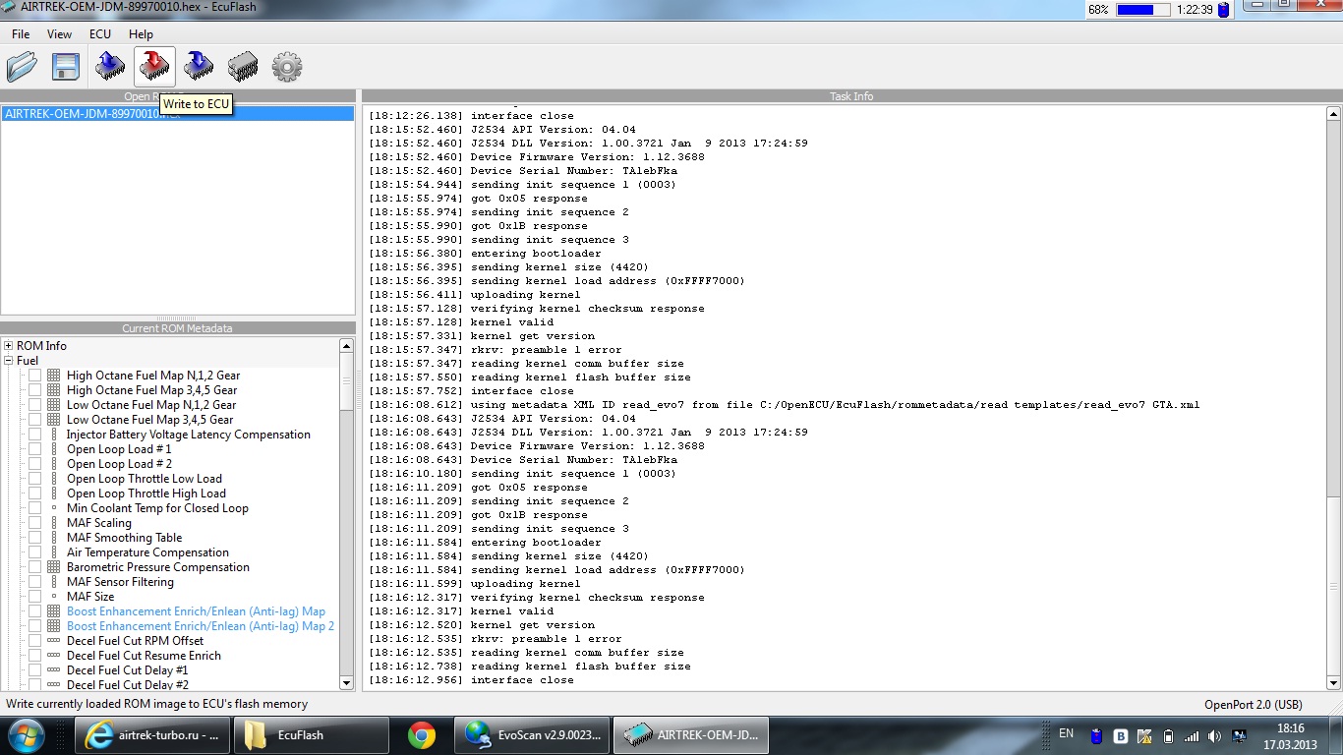1343x755 pixels.
Task: Collapse the Fuel tree node
Action: tap(9, 361)
